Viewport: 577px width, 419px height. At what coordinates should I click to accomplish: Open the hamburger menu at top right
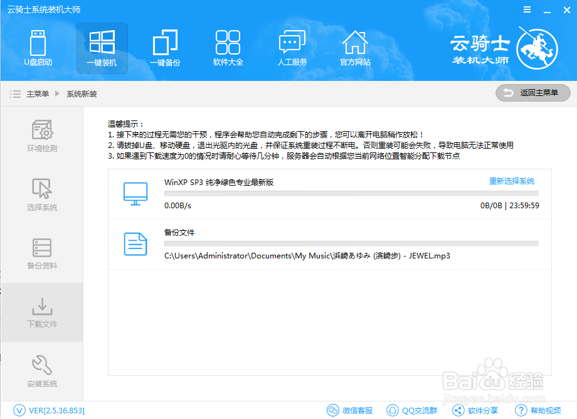527,9
